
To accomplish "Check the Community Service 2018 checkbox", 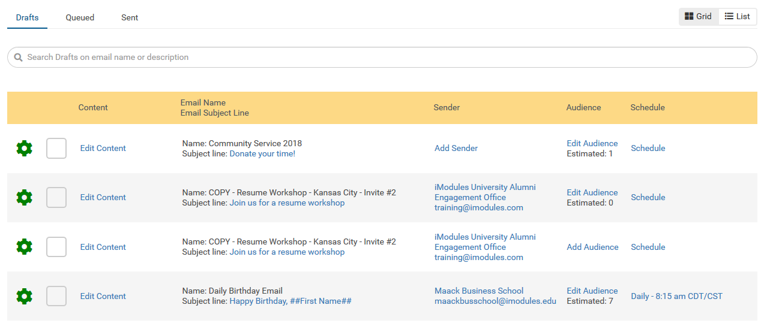I will click(x=56, y=148).
